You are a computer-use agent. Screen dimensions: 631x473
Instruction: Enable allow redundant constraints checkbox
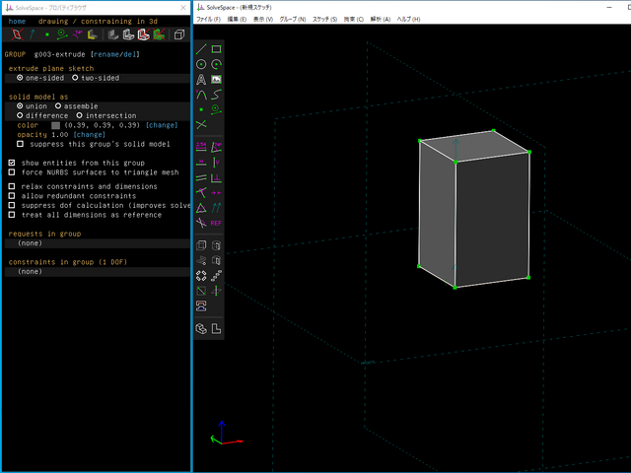(x=12, y=195)
